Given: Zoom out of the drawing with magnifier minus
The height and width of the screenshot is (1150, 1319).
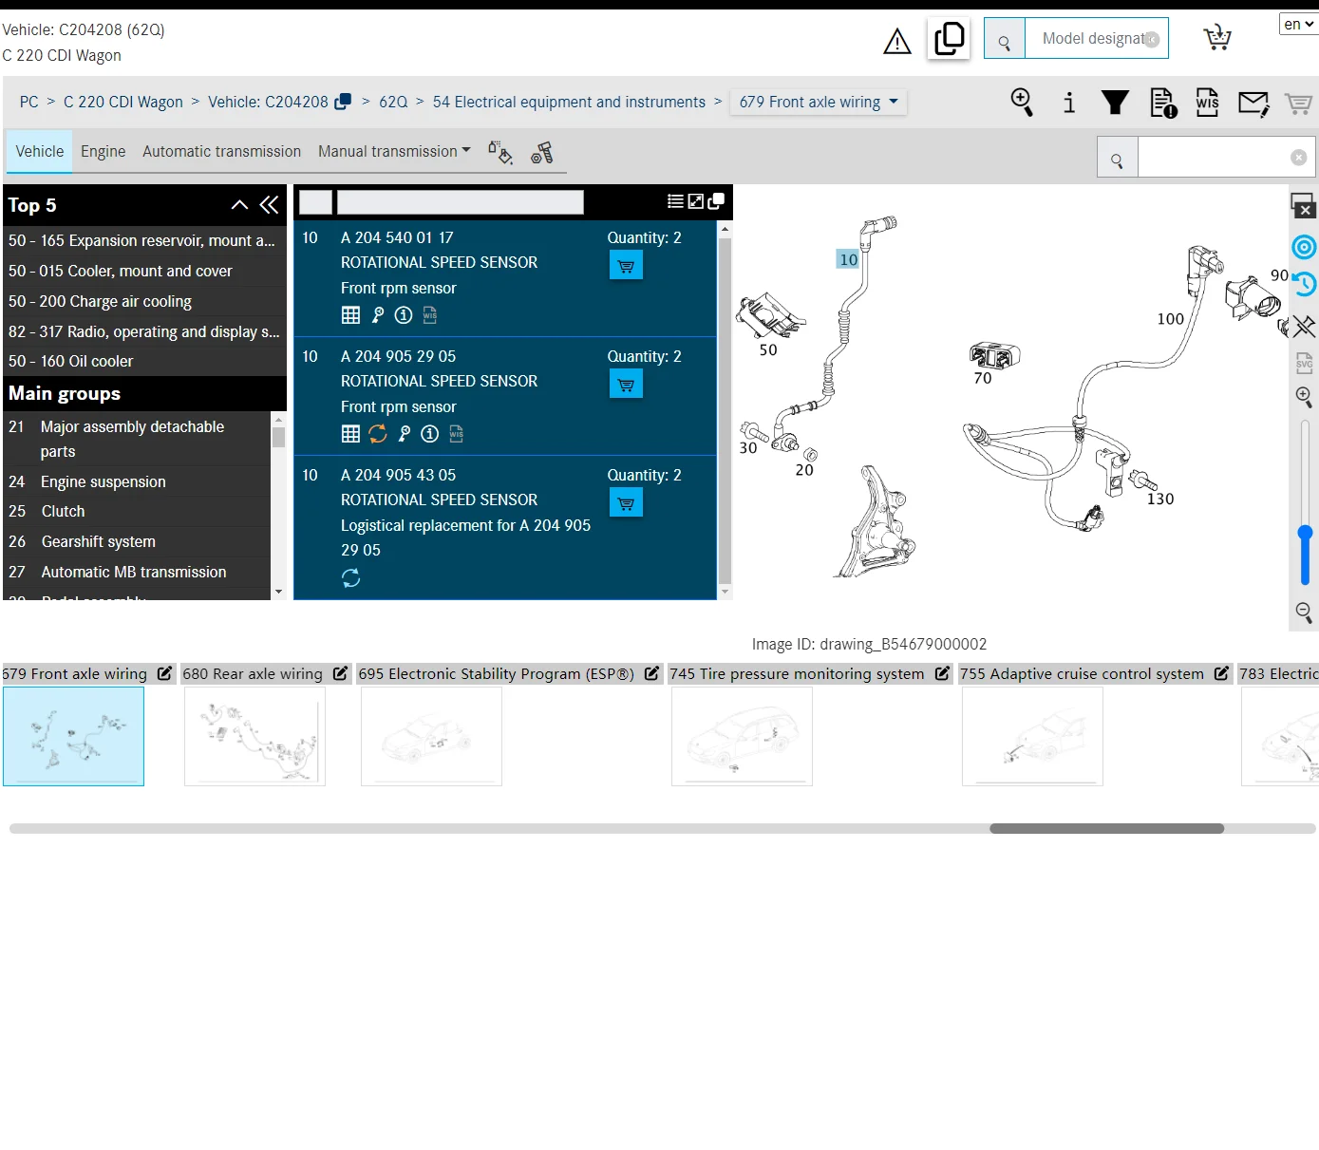Looking at the screenshot, I should [1304, 613].
